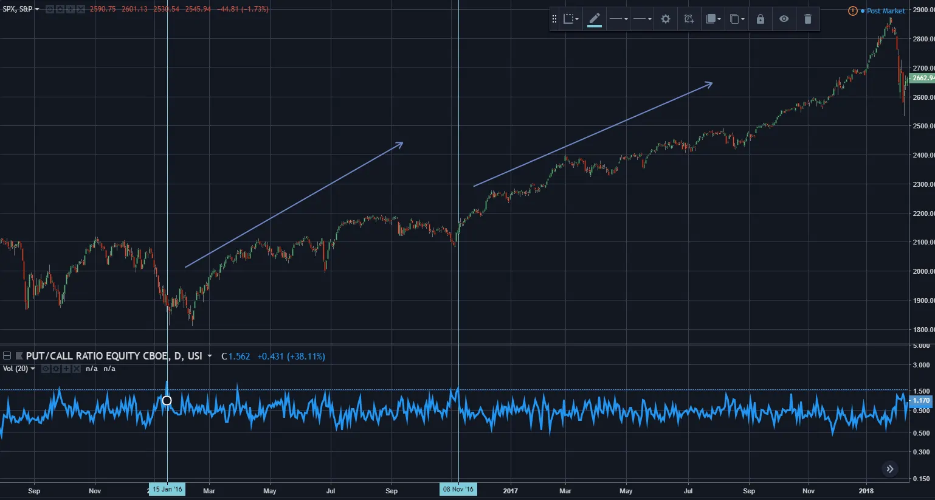Lock the selected drawing
The image size is (935, 500).
click(761, 19)
